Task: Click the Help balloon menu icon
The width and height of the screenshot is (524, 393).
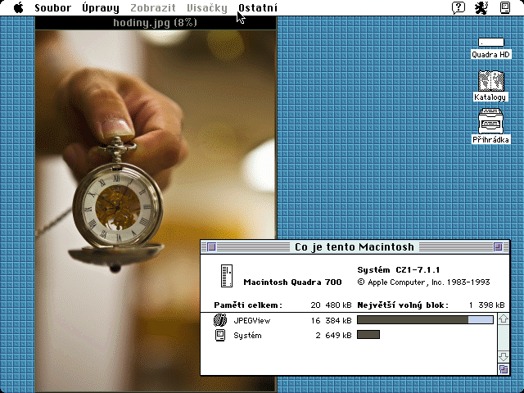Action: coord(458,8)
